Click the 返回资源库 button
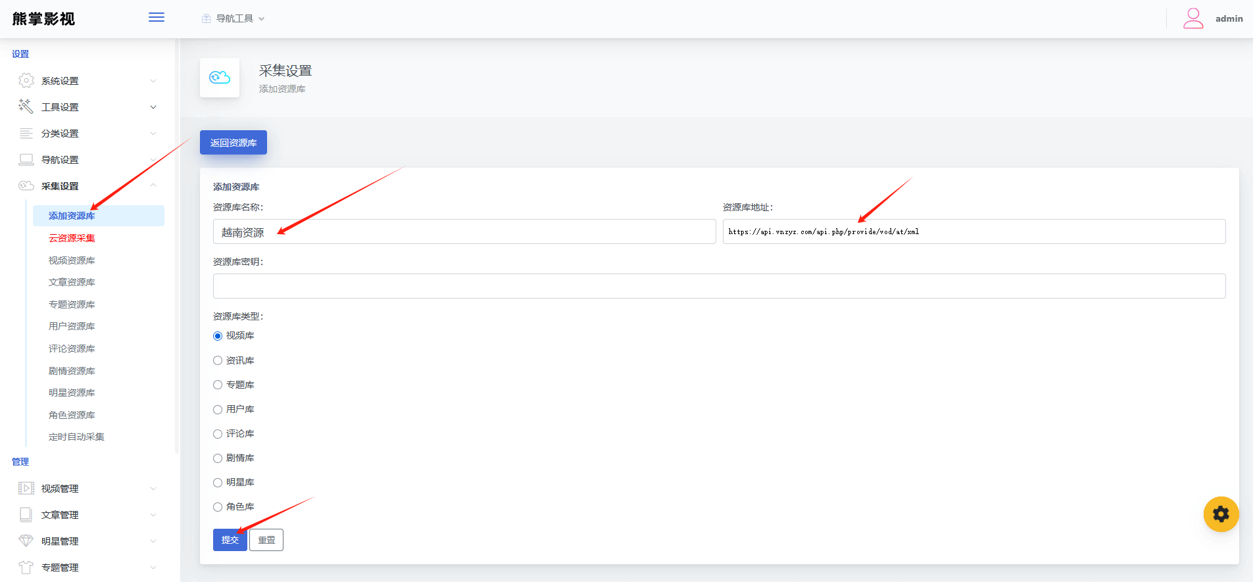The image size is (1253, 582). 233,143
